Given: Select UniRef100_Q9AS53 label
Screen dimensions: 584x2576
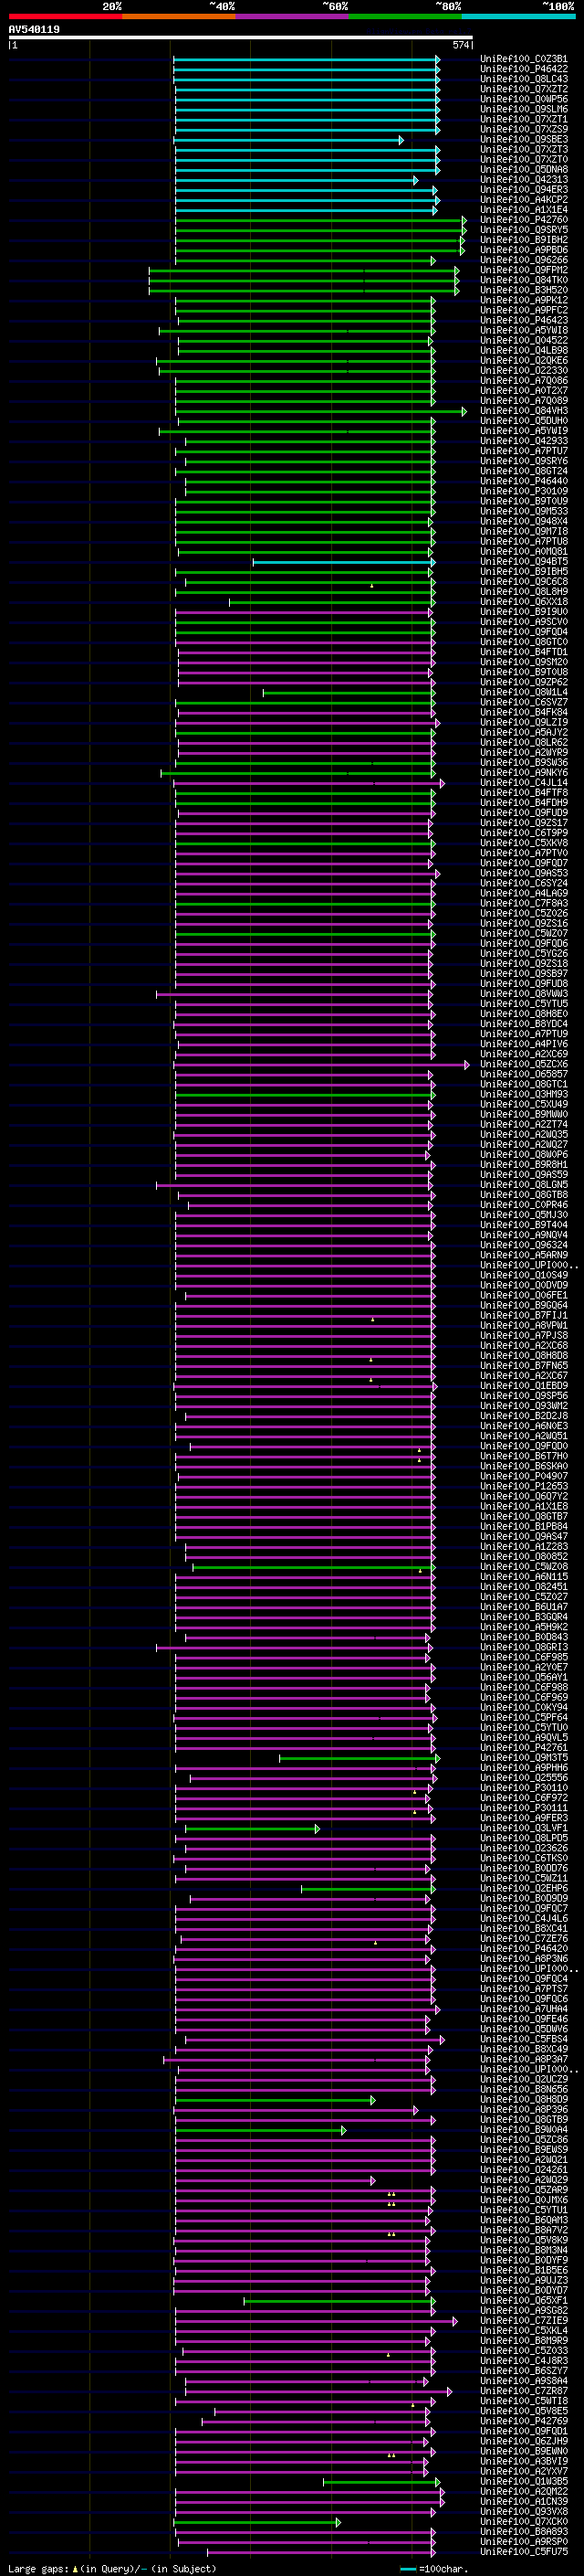Looking at the screenshot, I should click(x=524, y=873).
